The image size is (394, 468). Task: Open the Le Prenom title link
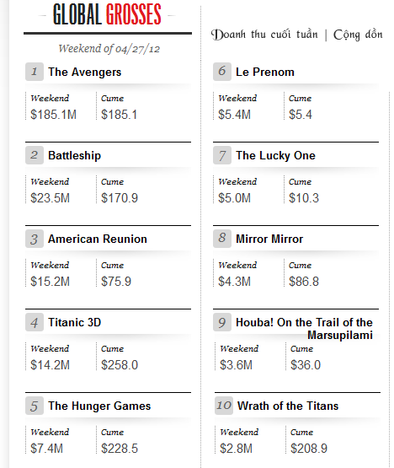[x=265, y=73]
